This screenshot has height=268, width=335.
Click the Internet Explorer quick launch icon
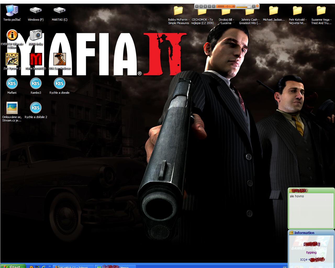pyautogui.click(x=44, y=267)
